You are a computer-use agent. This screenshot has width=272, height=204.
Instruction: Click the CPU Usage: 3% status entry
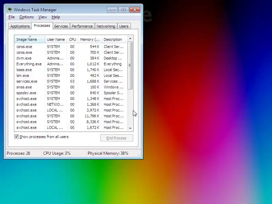click(57, 153)
